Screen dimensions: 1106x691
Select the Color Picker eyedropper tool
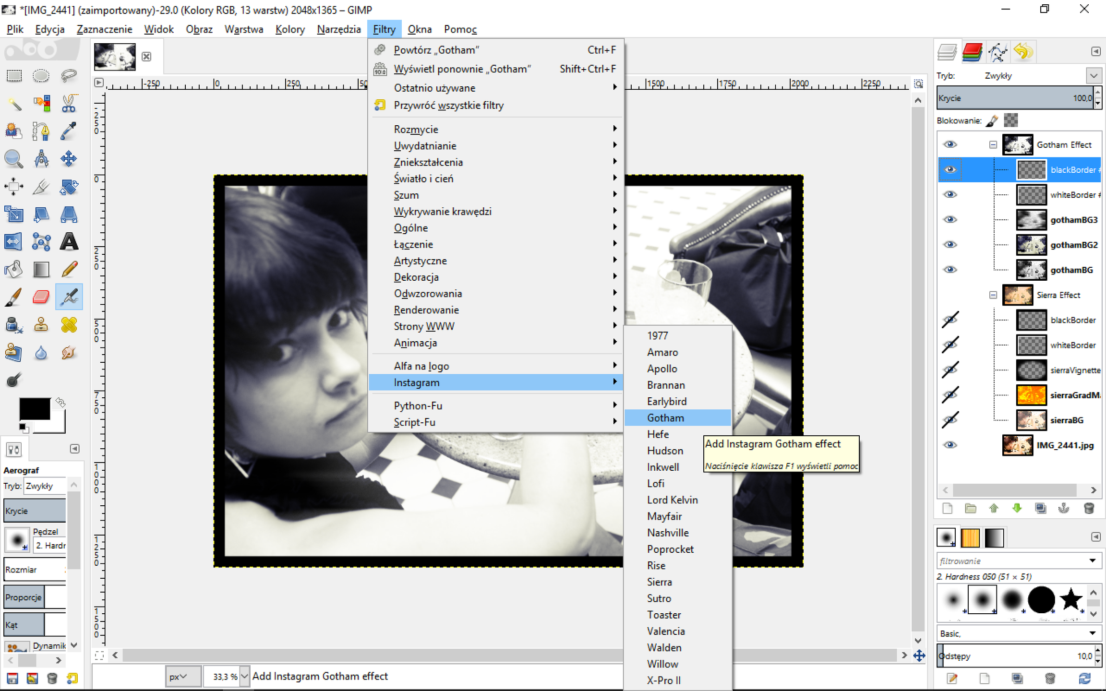[x=69, y=131]
